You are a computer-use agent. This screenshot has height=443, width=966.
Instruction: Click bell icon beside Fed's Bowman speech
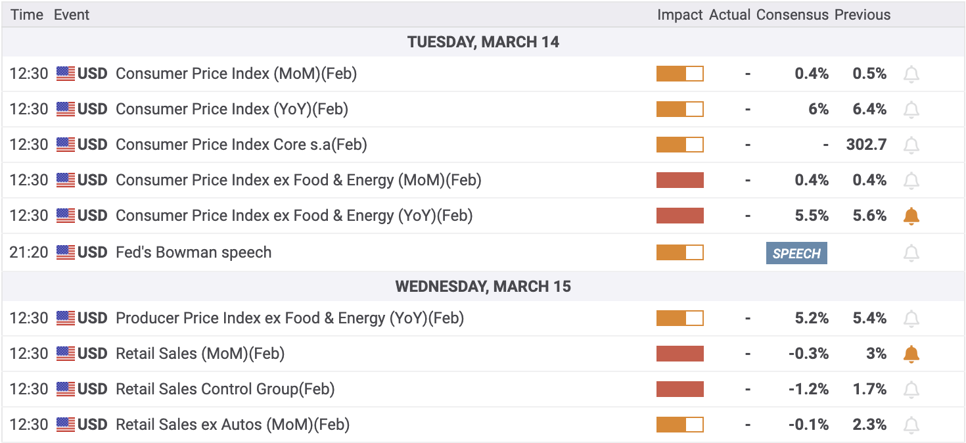911,253
